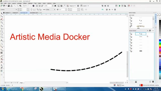Select the Smart Fill tool
The height and width of the screenshot is (91, 161).
[2, 62]
